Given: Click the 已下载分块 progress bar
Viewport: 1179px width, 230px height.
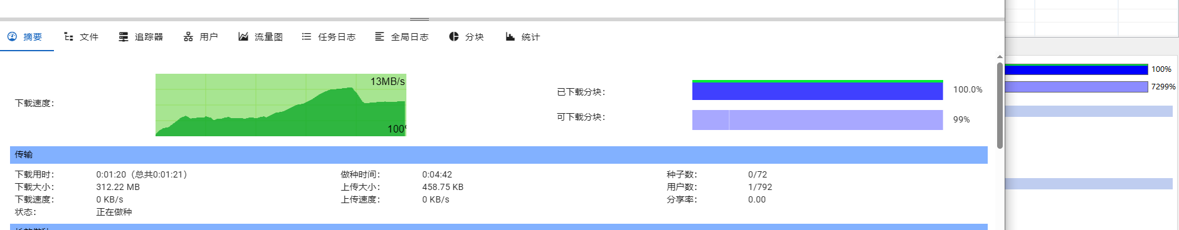Looking at the screenshot, I should (817, 90).
